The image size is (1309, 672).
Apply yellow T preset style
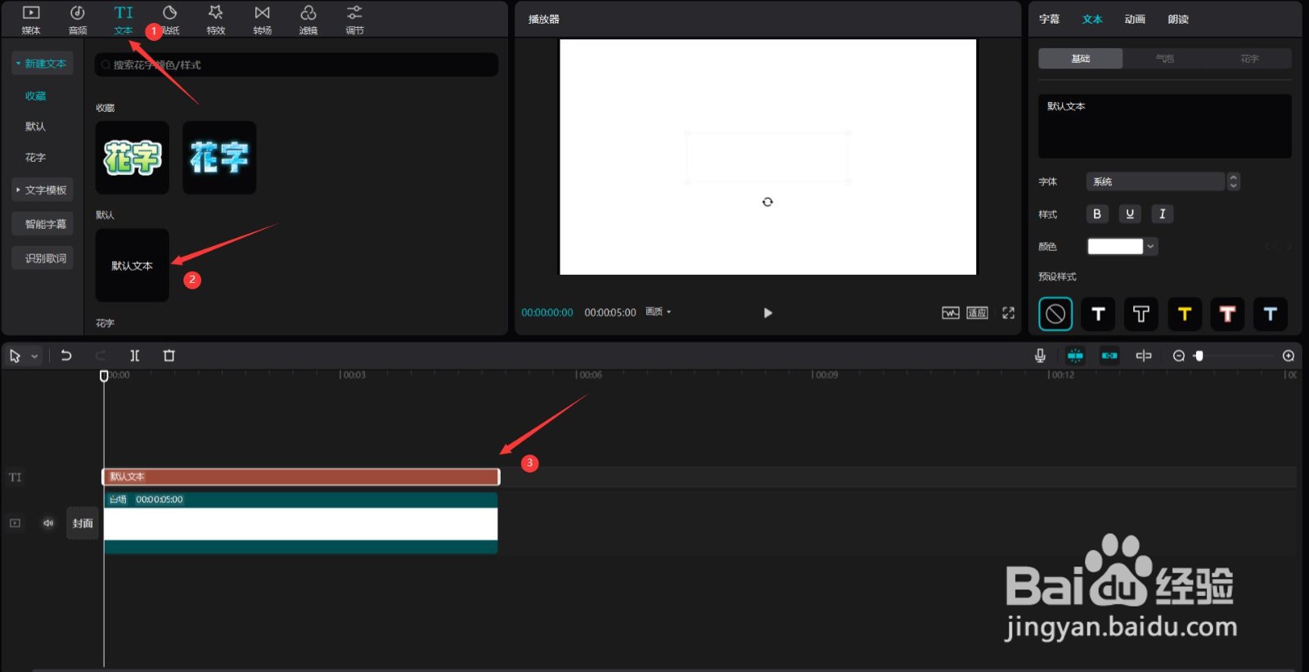pyautogui.click(x=1184, y=314)
